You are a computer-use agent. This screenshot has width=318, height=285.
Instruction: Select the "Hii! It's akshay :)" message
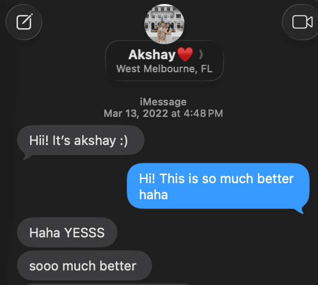pyautogui.click(x=81, y=140)
